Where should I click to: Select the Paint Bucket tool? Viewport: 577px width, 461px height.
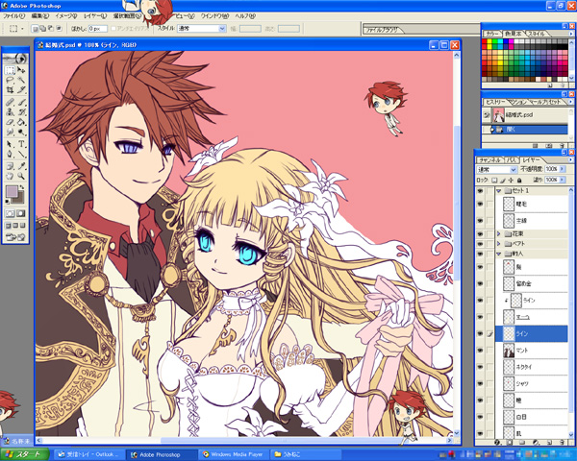click(x=21, y=122)
